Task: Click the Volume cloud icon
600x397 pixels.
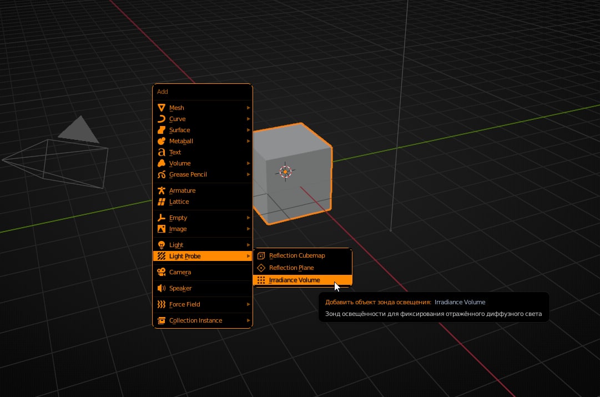Action: pyautogui.click(x=162, y=163)
